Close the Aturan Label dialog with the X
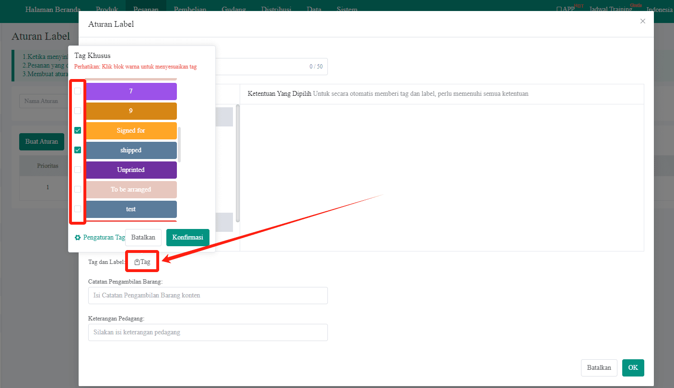Viewport: 674px width, 388px height. 643,21
